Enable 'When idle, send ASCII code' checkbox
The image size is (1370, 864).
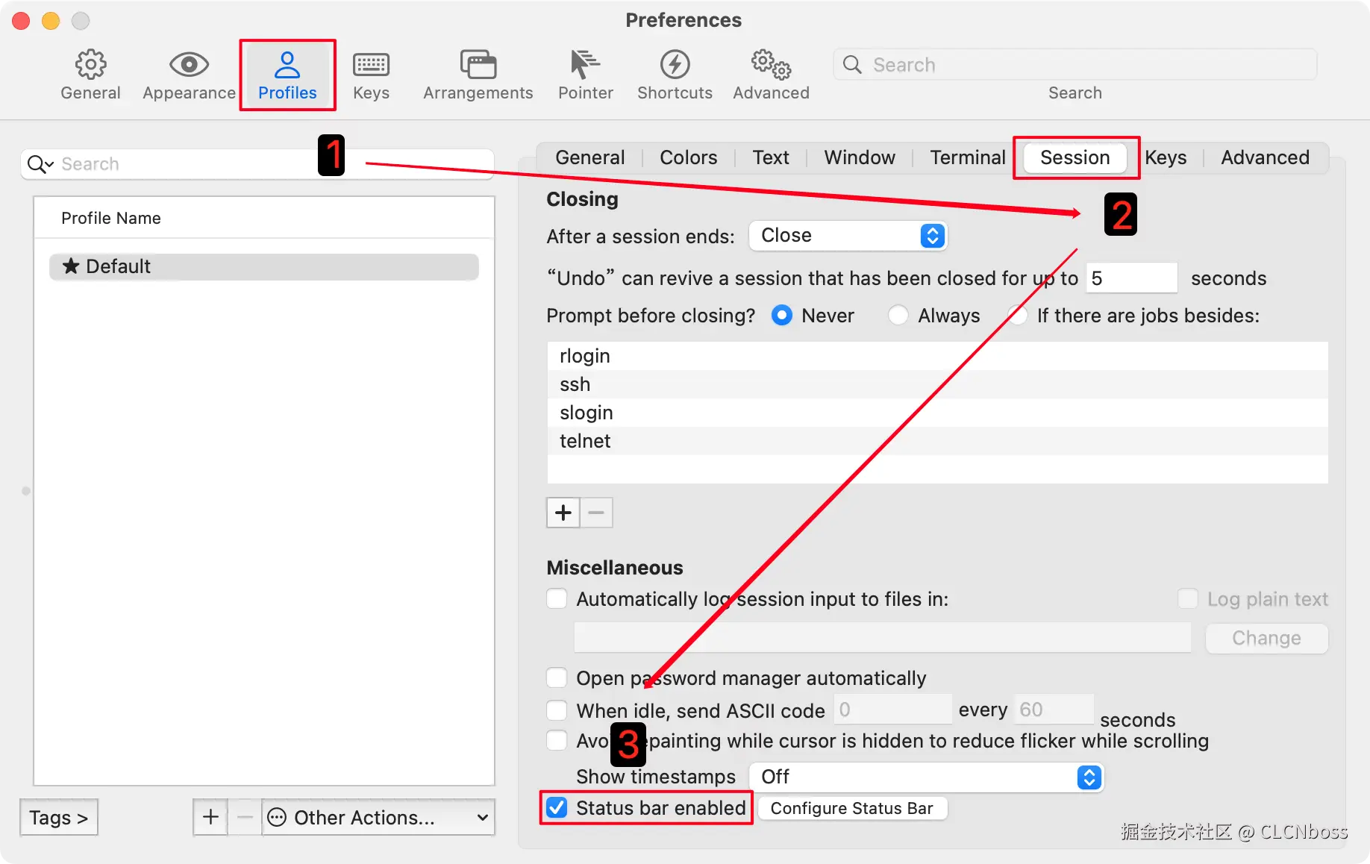click(557, 710)
